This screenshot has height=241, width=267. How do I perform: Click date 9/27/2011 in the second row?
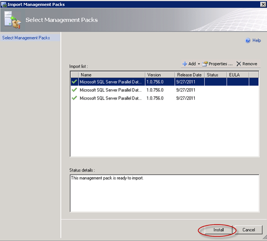(185, 90)
